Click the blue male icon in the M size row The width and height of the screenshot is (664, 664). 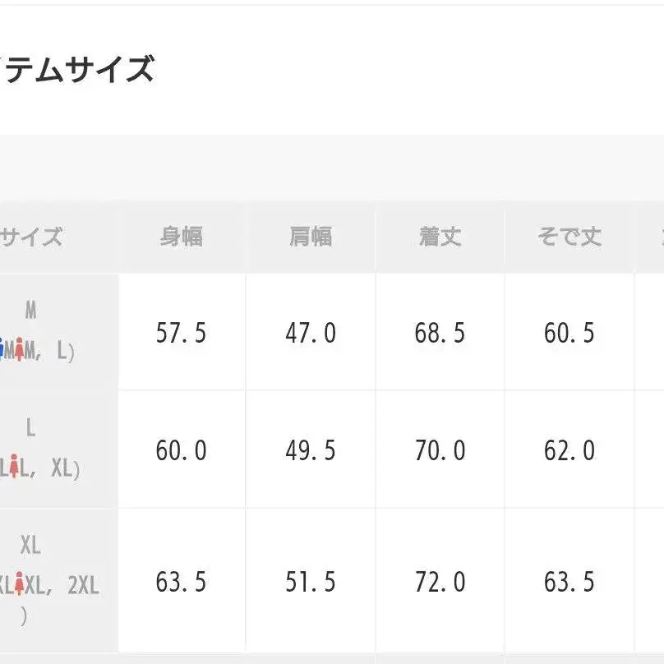point(2,352)
